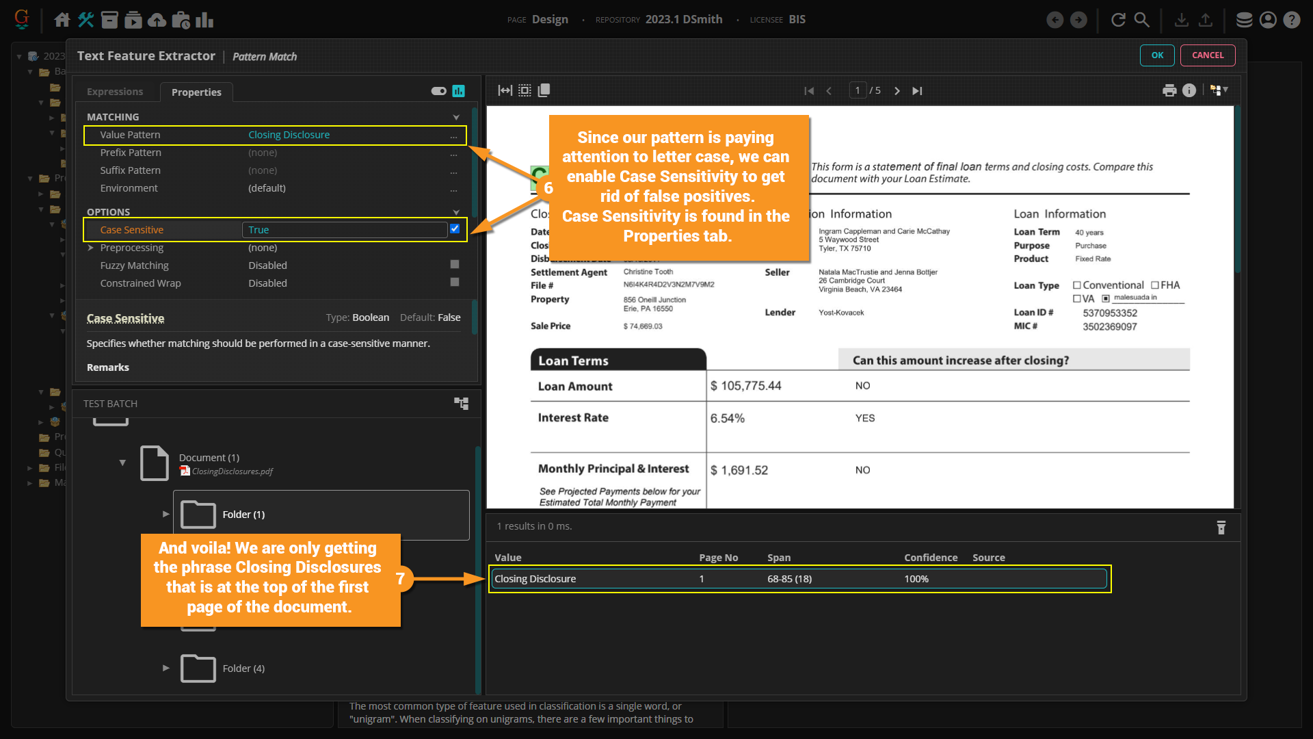Click the fit-to-width icon in viewer
This screenshot has width=1313, height=739.
coord(505,90)
